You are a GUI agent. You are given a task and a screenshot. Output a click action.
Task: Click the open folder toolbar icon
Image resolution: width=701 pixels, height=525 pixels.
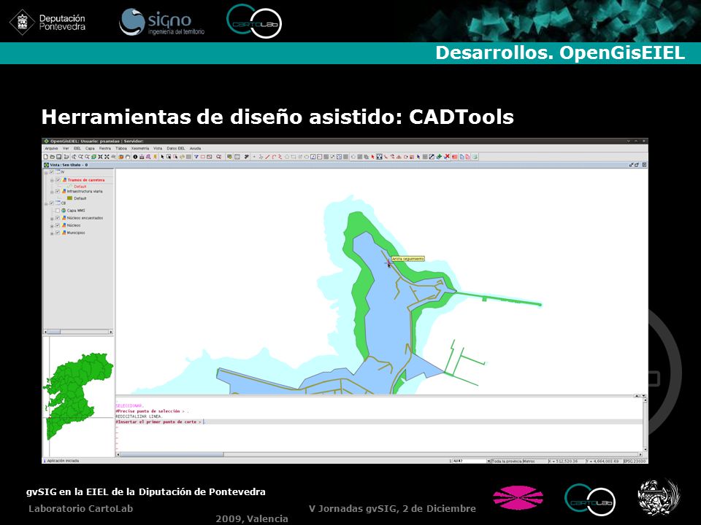tap(53, 157)
